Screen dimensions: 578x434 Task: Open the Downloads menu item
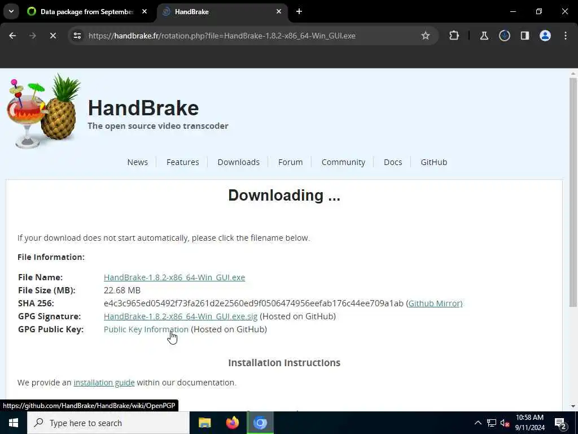tap(239, 162)
